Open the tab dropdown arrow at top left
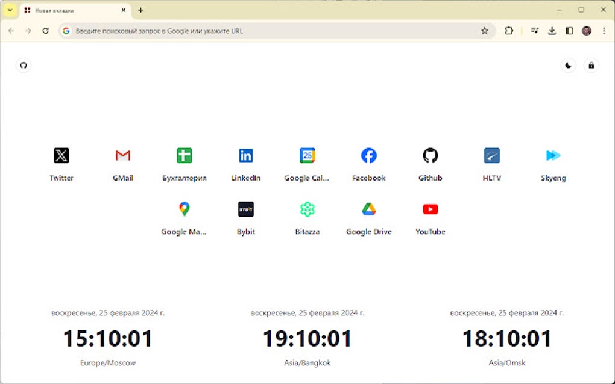 (8, 10)
